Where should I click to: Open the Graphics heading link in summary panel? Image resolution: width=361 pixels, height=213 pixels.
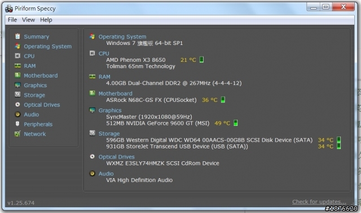110,111
